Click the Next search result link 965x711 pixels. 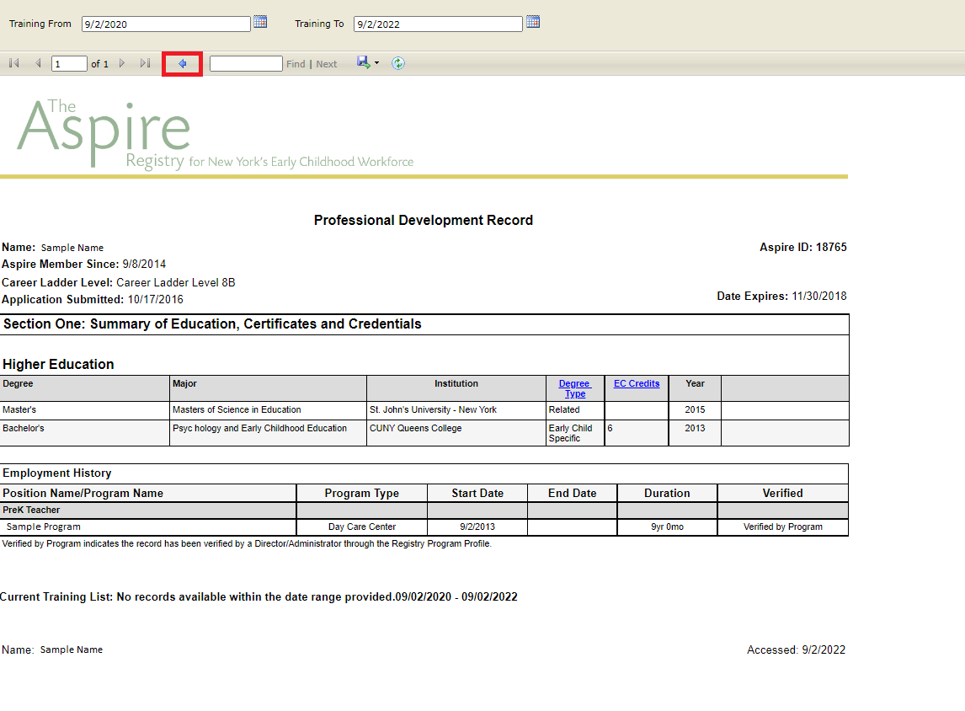(x=327, y=64)
